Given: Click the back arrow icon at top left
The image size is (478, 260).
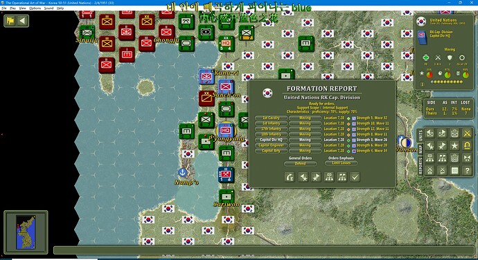Looking at the screenshot, I should (22, 21).
